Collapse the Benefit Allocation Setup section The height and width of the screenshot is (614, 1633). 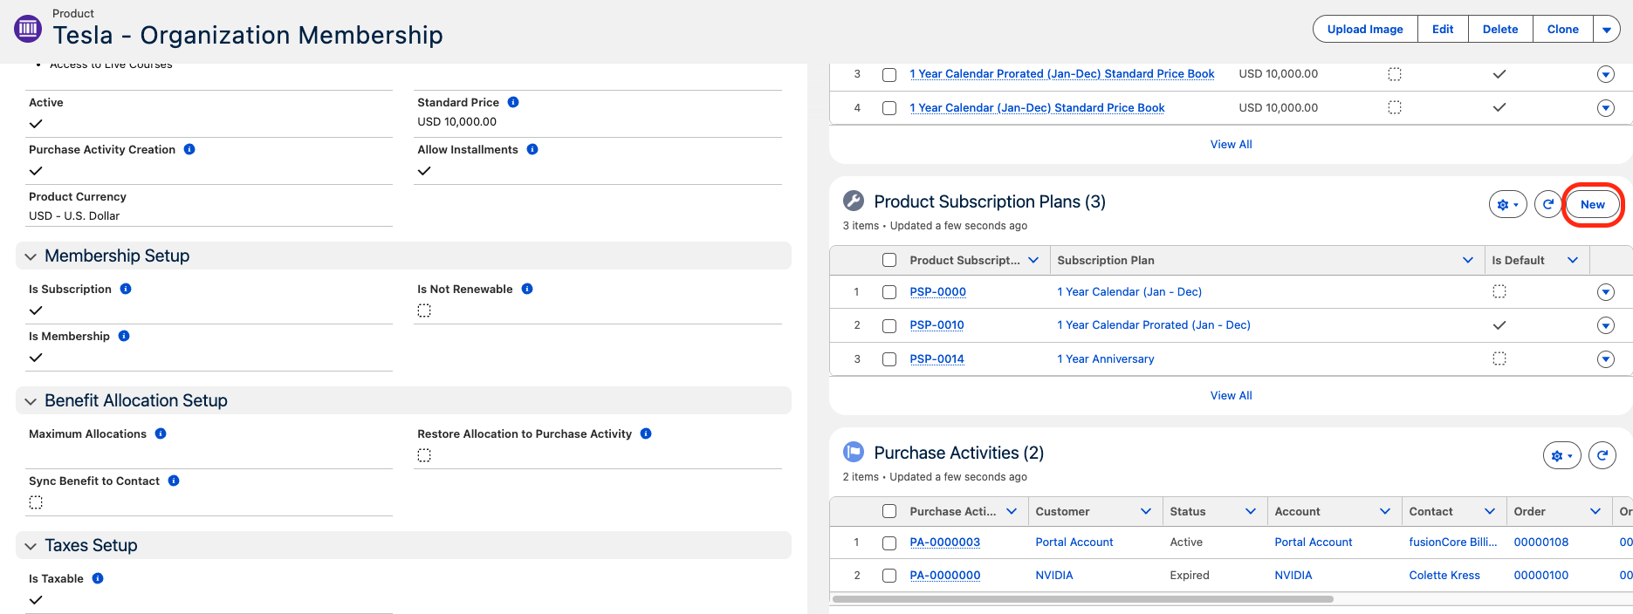point(31,401)
